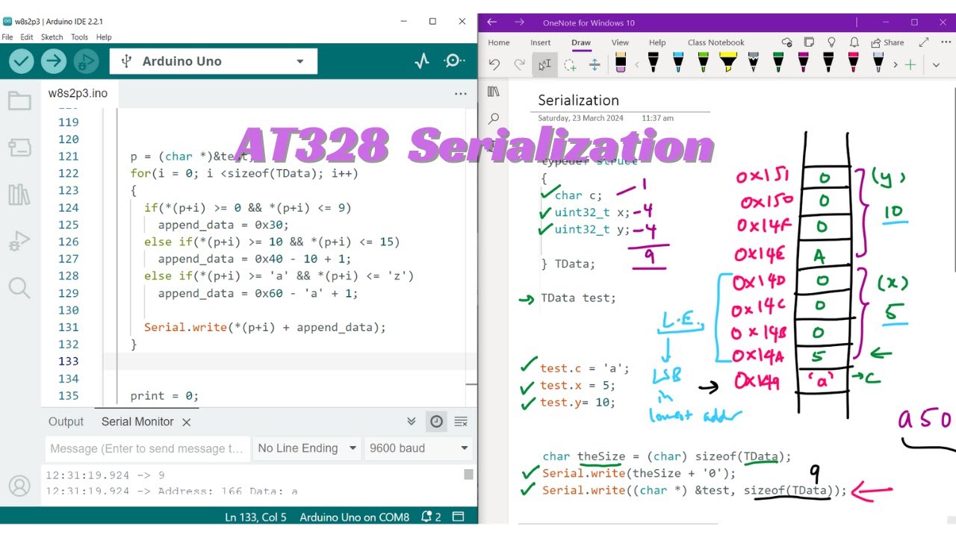Choose Select Objects or Type Text tool
This screenshot has height=537, width=956.
544,65
